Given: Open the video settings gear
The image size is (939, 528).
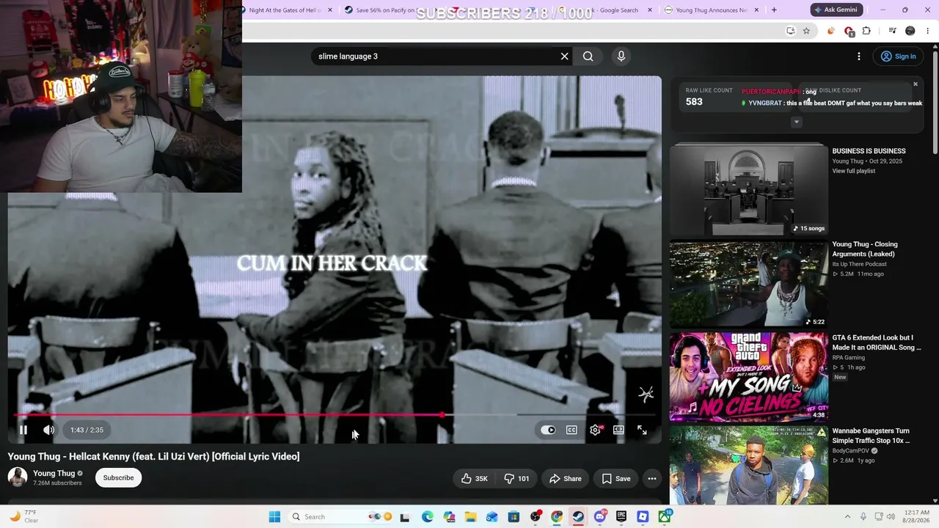Looking at the screenshot, I should [x=595, y=430].
